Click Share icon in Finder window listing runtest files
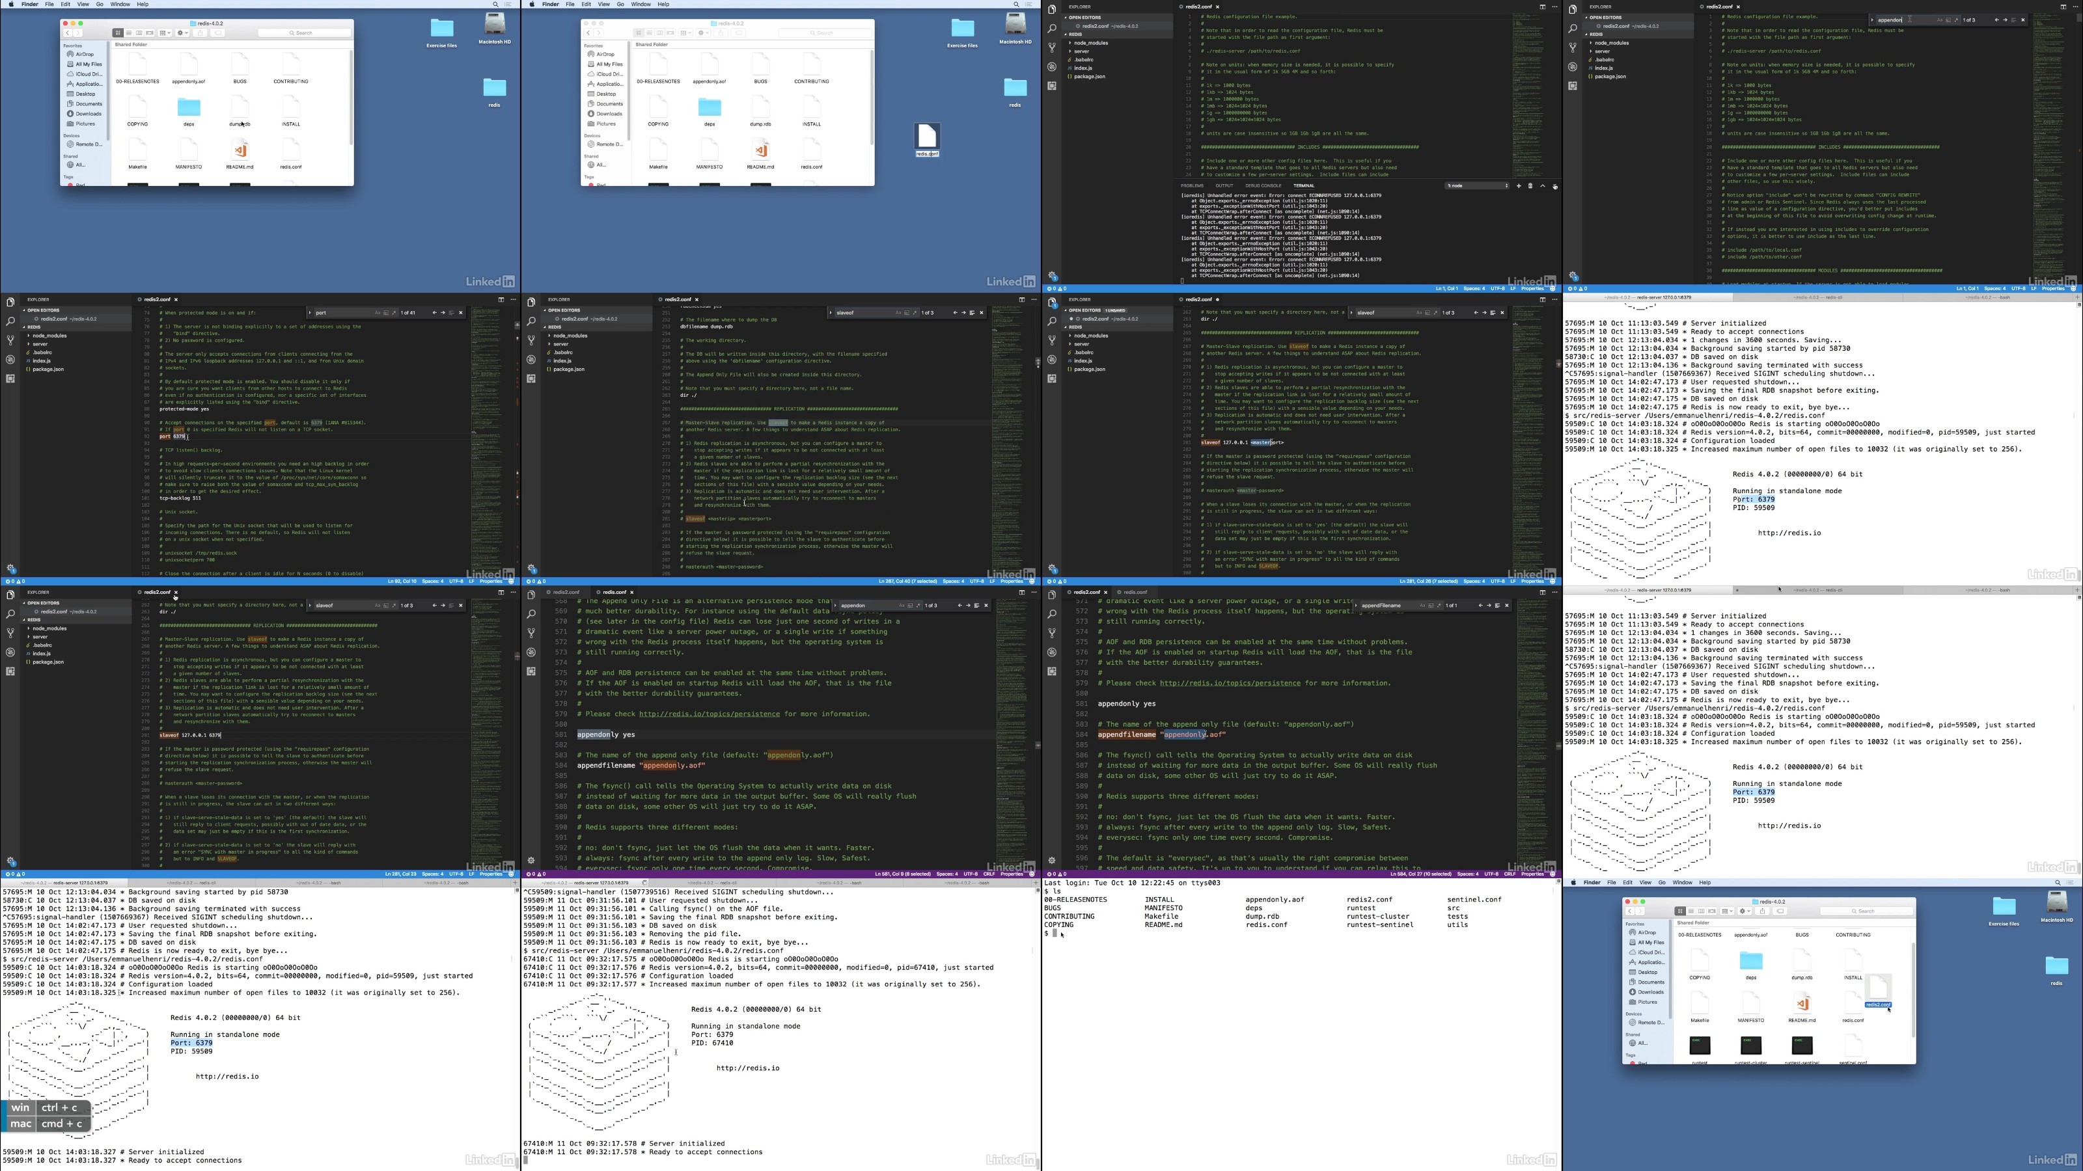2083x1171 pixels. pyautogui.click(x=1763, y=911)
